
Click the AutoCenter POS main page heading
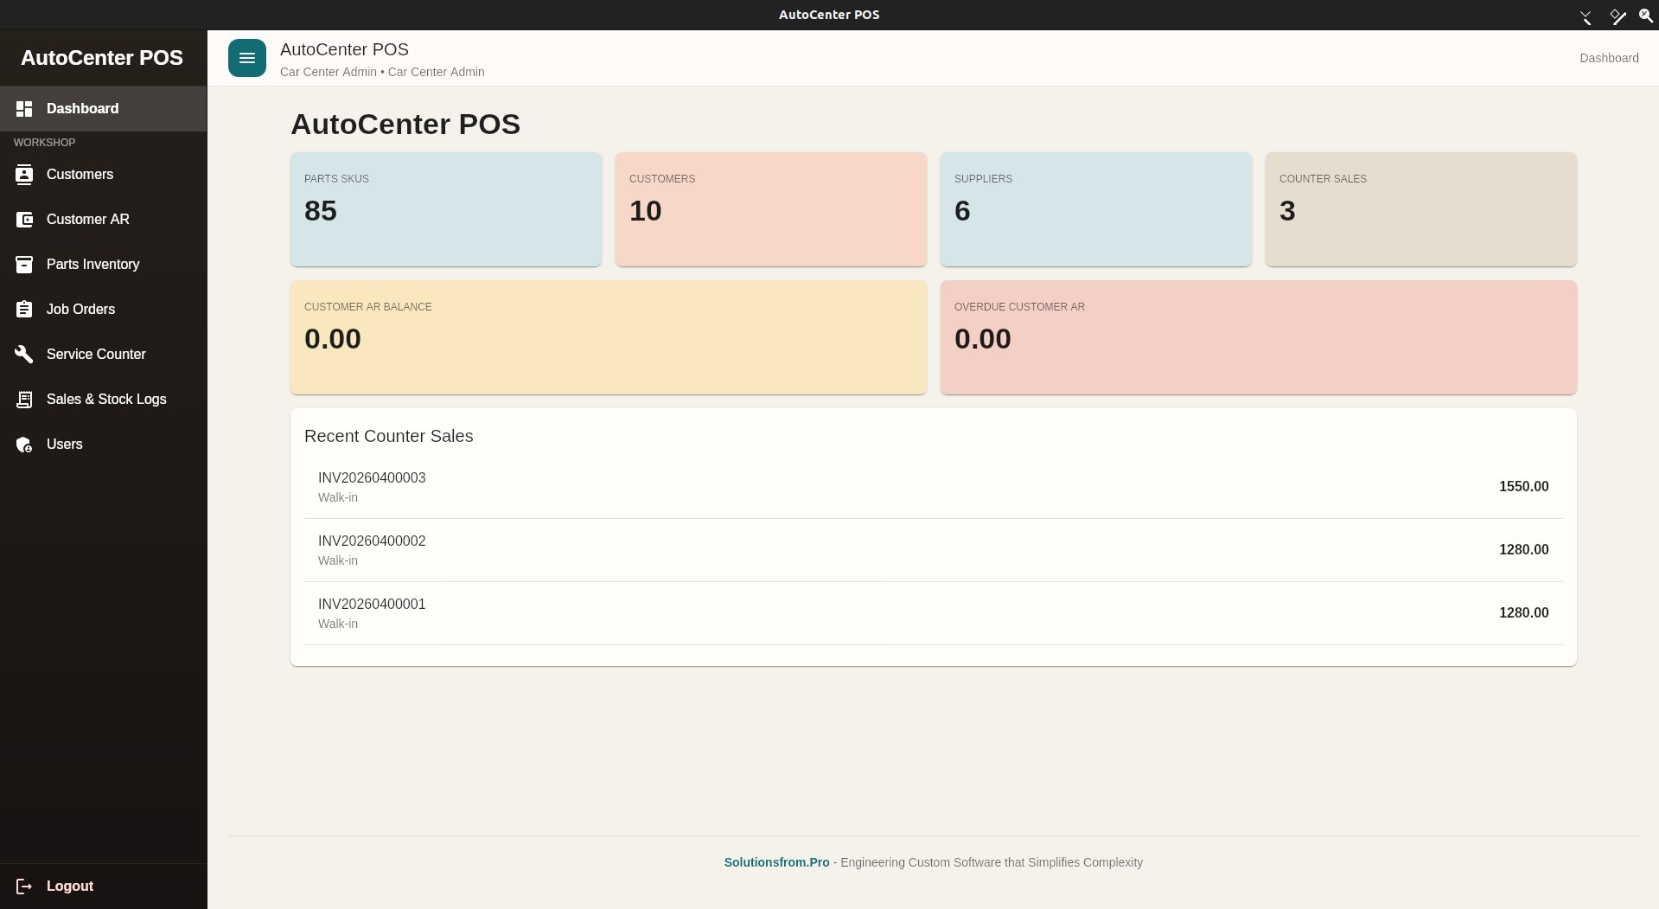click(x=405, y=125)
